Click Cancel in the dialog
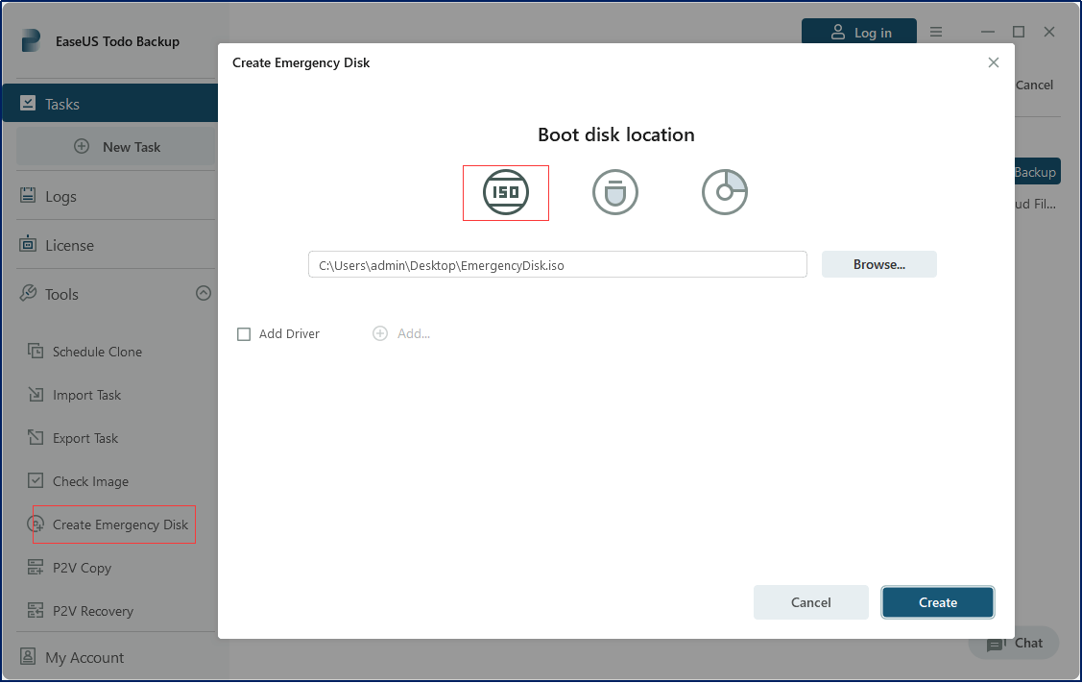The image size is (1082, 683). (x=811, y=602)
